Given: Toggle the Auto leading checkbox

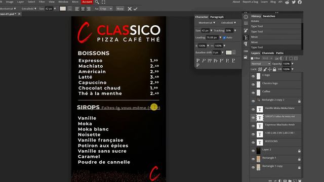Looking at the screenshot, I should 224,37.
